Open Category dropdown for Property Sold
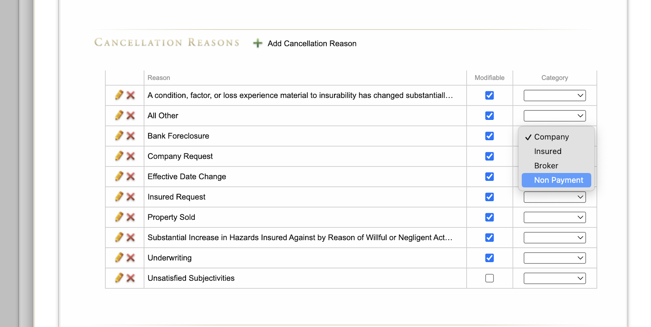The image size is (651, 327). point(555,217)
